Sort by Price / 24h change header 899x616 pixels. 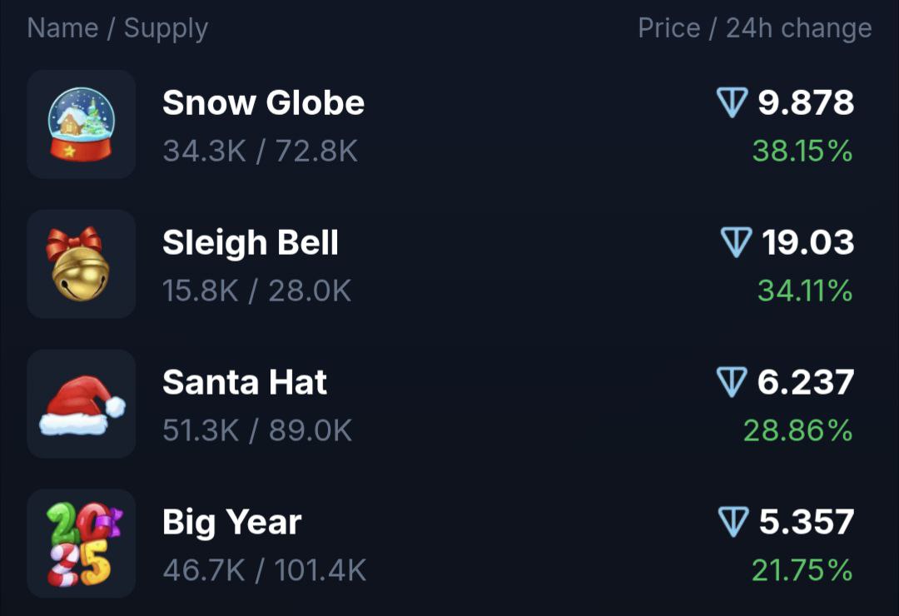pyautogui.click(x=755, y=28)
